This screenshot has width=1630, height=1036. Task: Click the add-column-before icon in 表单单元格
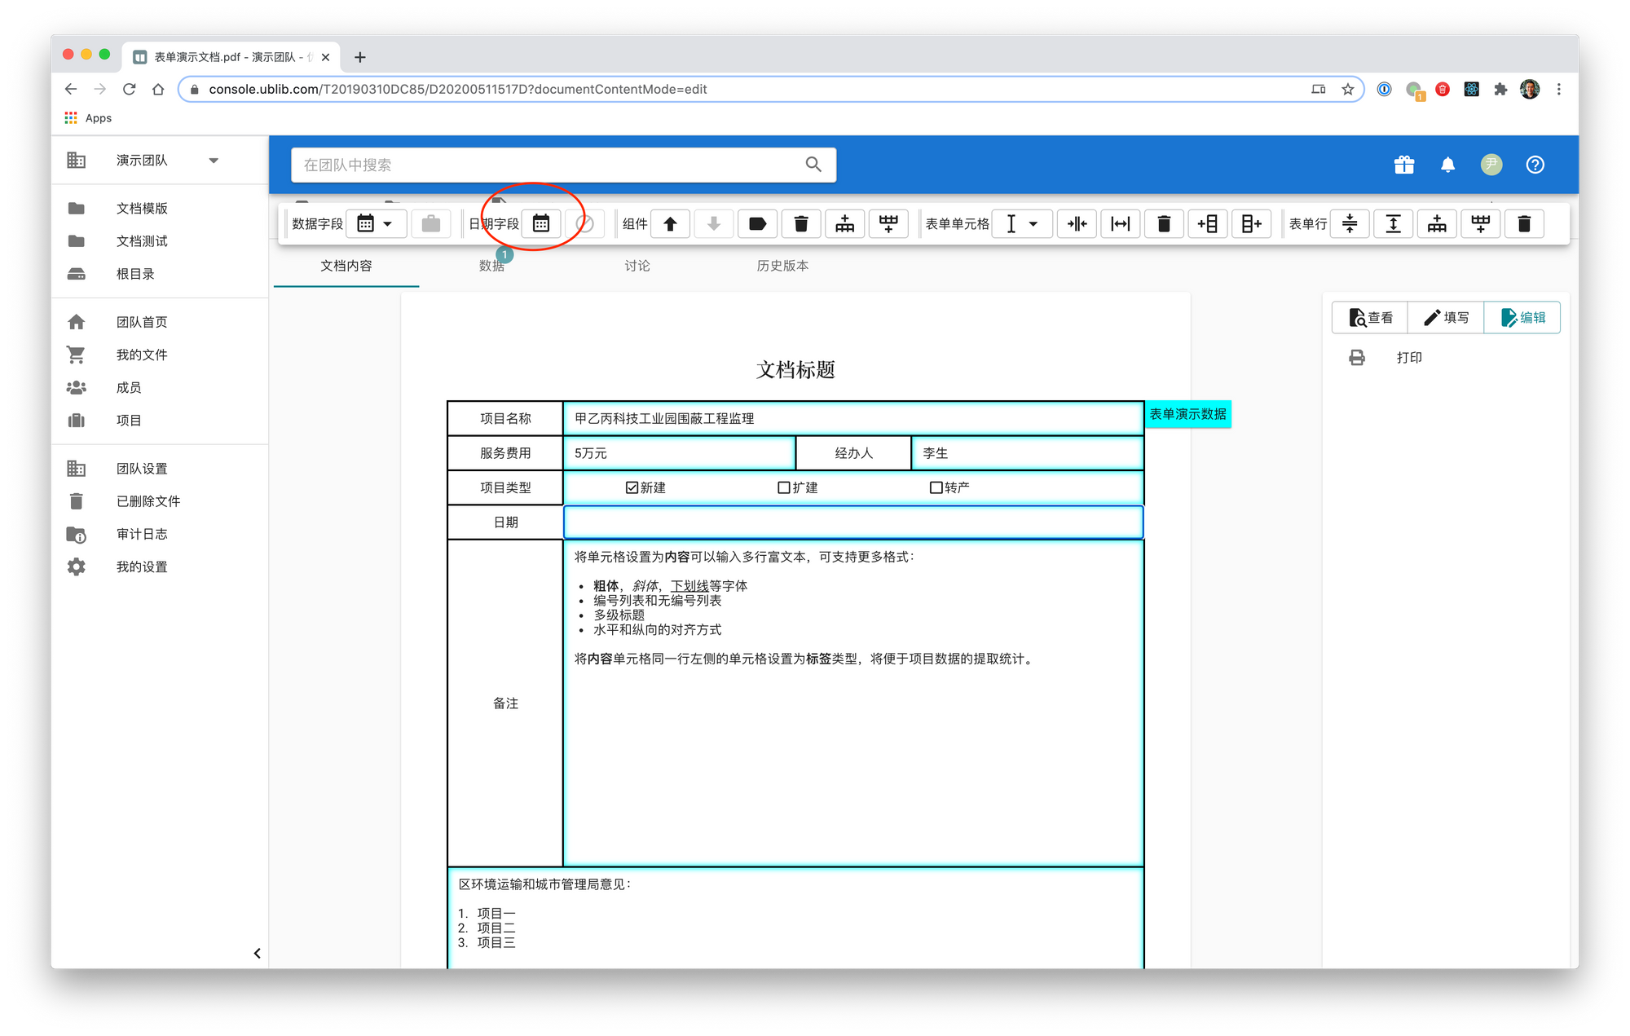pos(1208,223)
